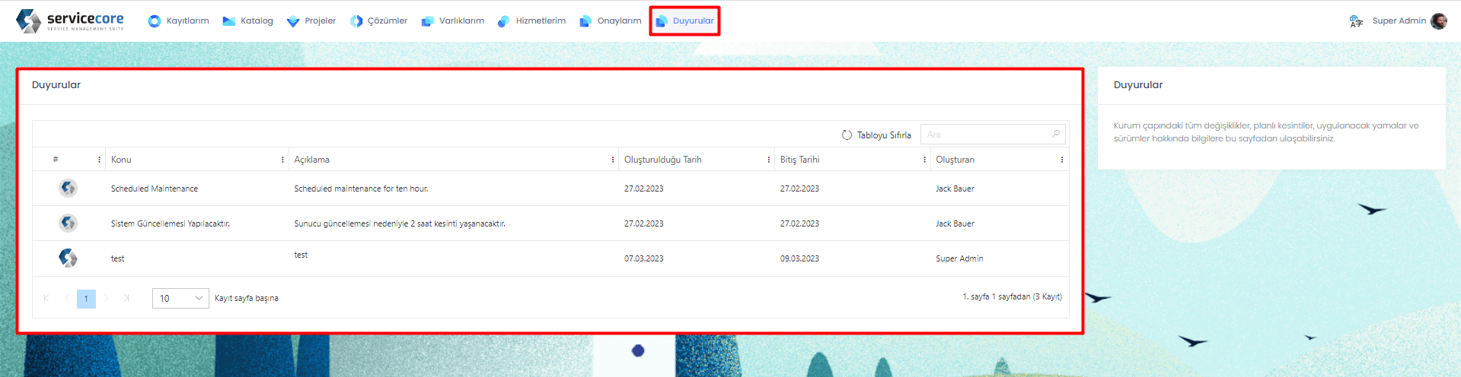
Task: Open the Bitiş Tarihi column menu
Action: 924,160
